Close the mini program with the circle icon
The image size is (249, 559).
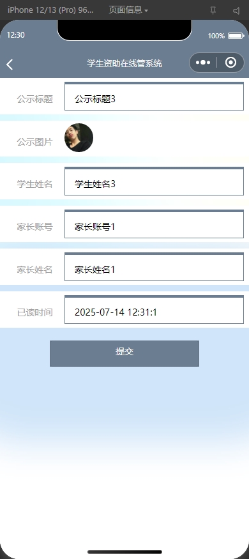point(231,63)
